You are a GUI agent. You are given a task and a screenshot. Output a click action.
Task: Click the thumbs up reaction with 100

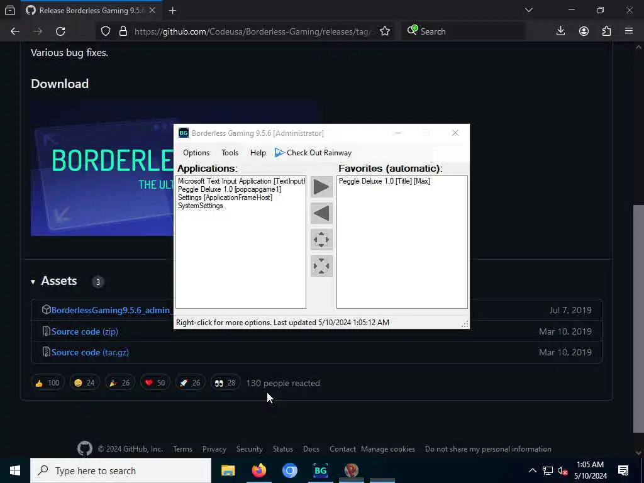tap(48, 383)
